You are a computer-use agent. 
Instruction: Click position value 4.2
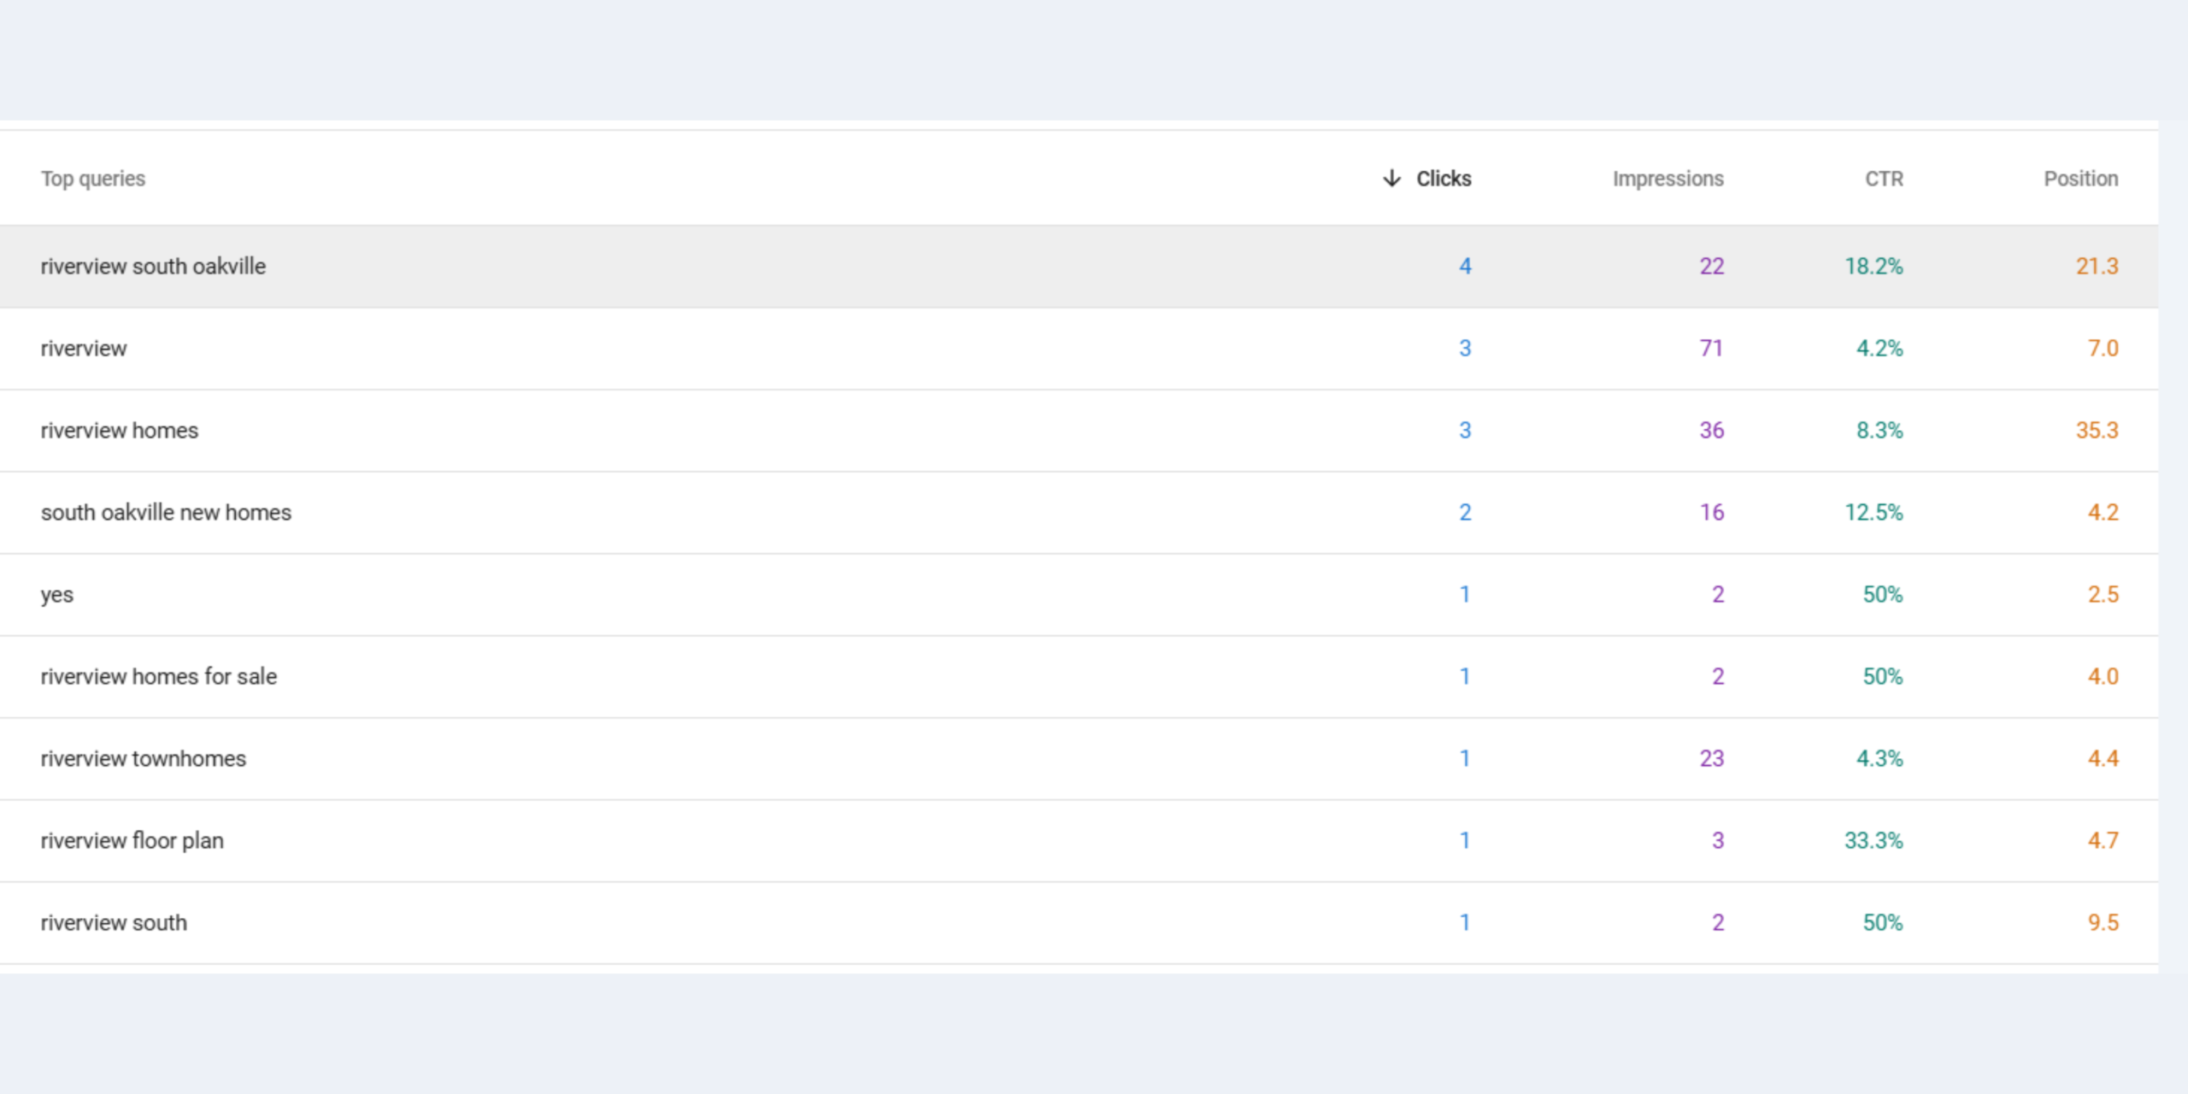pyautogui.click(x=2103, y=512)
